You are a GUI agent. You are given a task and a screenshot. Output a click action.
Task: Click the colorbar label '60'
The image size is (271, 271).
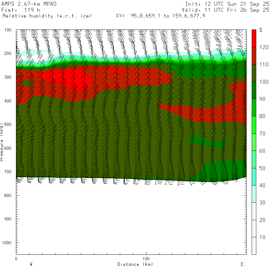click(262, 151)
